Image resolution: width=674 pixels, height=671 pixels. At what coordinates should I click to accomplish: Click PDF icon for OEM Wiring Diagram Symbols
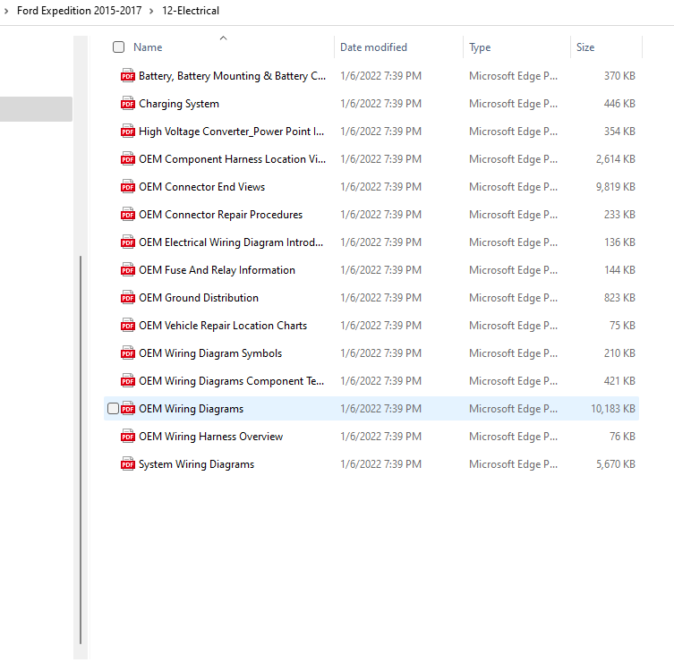pos(127,353)
